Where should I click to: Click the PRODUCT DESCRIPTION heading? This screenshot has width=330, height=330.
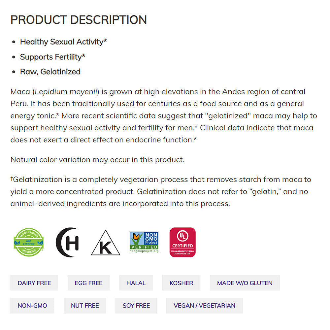[x=79, y=20]
